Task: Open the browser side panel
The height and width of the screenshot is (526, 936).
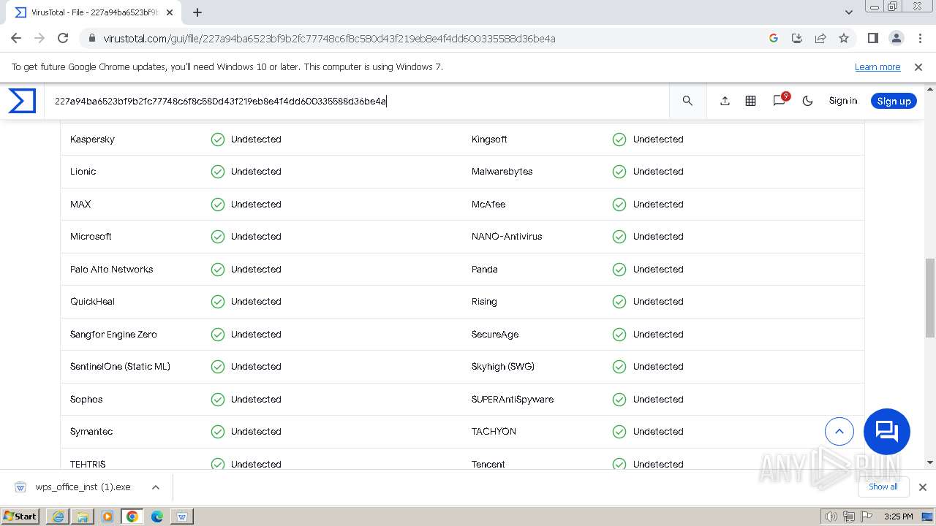Action: tap(872, 38)
